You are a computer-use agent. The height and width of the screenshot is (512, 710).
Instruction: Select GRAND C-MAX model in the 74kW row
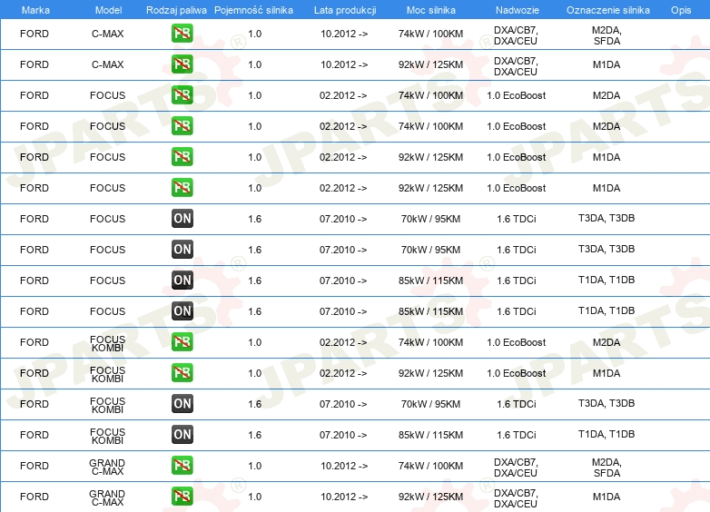click(x=107, y=467)
